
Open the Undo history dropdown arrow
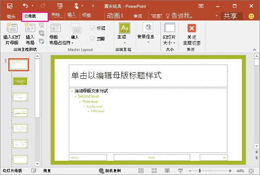tap(32, 6)
